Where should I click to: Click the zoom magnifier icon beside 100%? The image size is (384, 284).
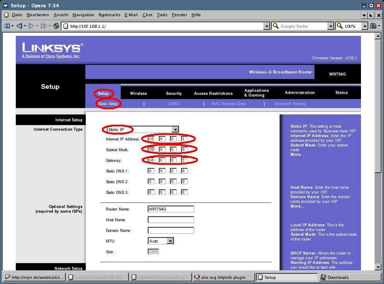click(340, 26)
